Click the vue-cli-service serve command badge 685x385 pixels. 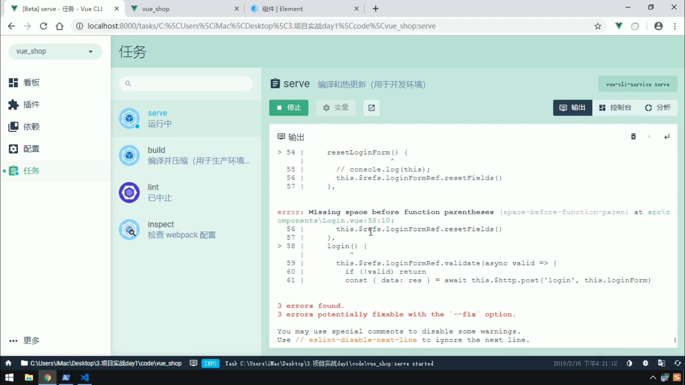point(638,84)
